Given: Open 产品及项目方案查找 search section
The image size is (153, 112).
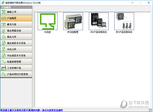Looking at the screenshot, I should click(x=16, y=74).
